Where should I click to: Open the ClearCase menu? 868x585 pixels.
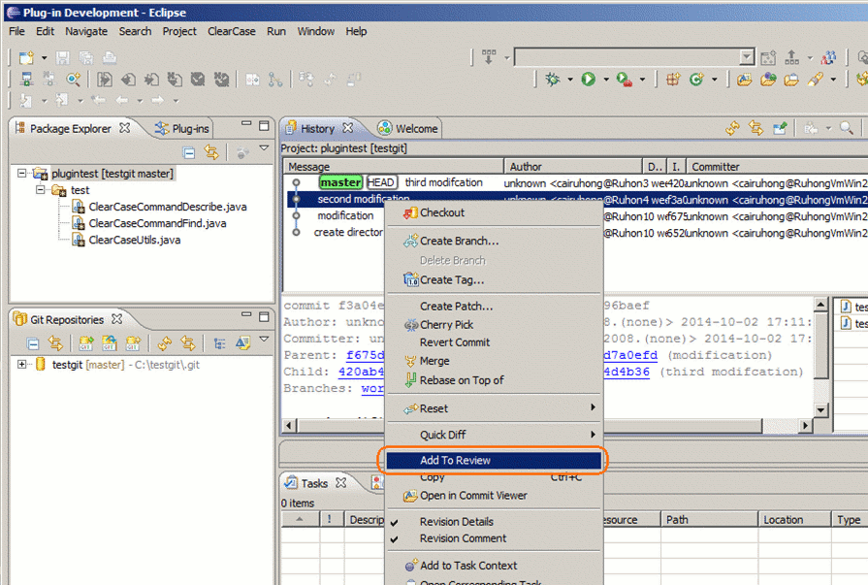click(232, 31)
